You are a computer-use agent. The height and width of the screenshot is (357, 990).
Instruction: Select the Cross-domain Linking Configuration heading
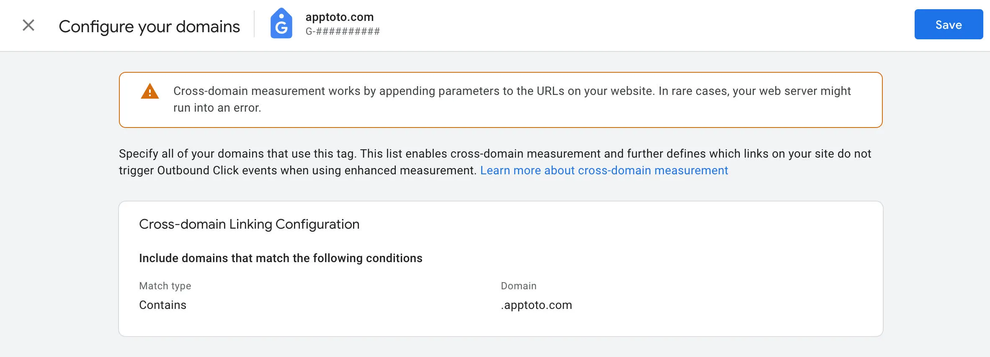(x=249, y=224)
